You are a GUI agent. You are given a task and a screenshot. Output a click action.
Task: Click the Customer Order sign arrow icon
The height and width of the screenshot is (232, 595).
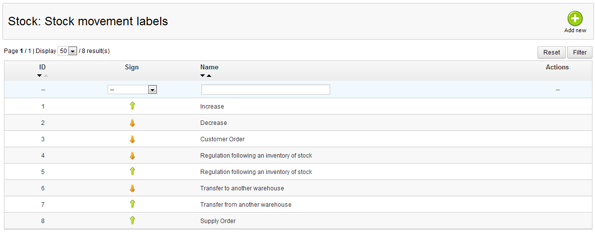[x=132, y=139]
